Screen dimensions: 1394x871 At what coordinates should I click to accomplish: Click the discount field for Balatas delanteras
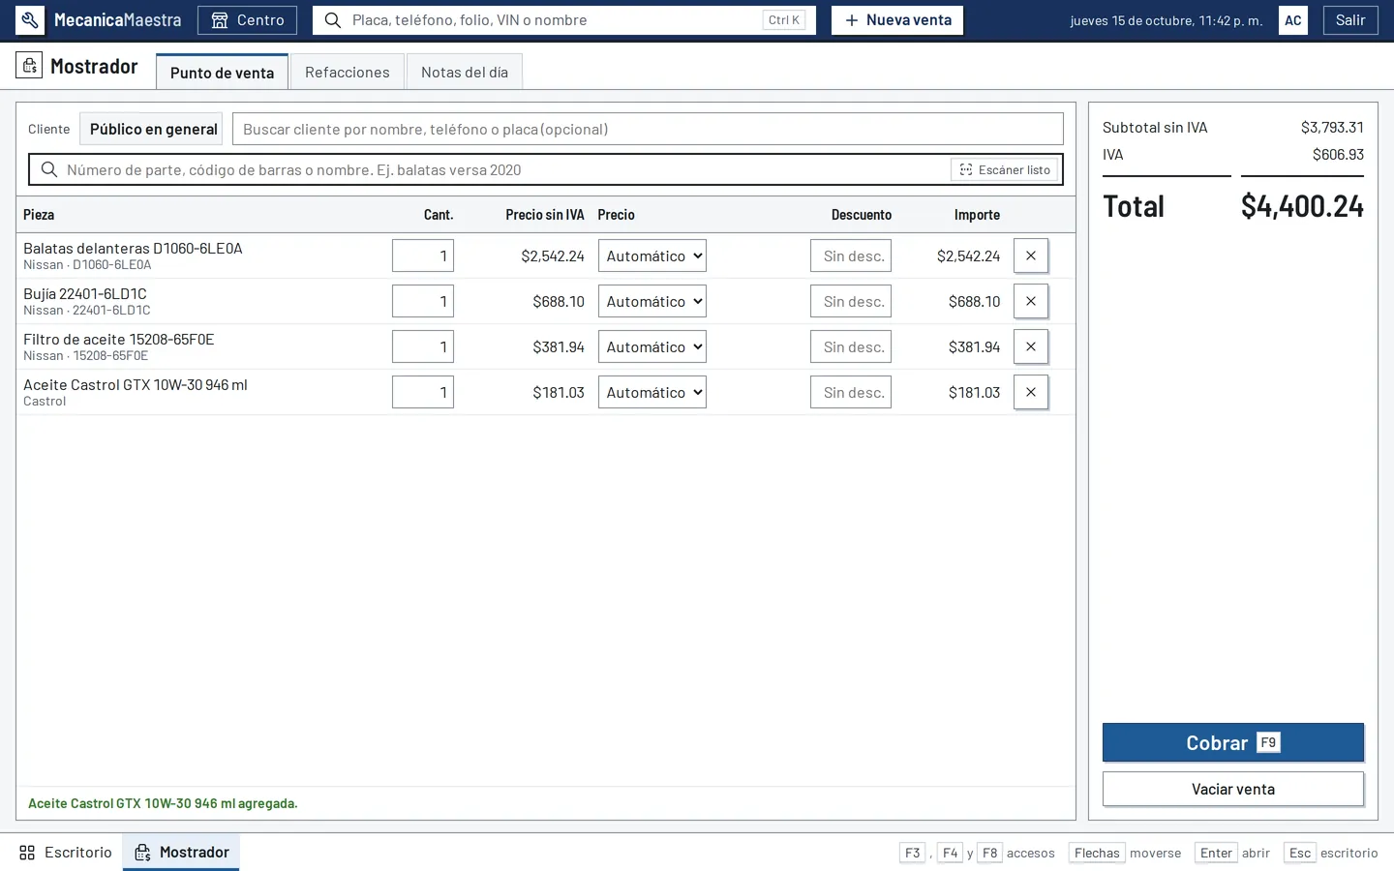[x=851, y=255]
